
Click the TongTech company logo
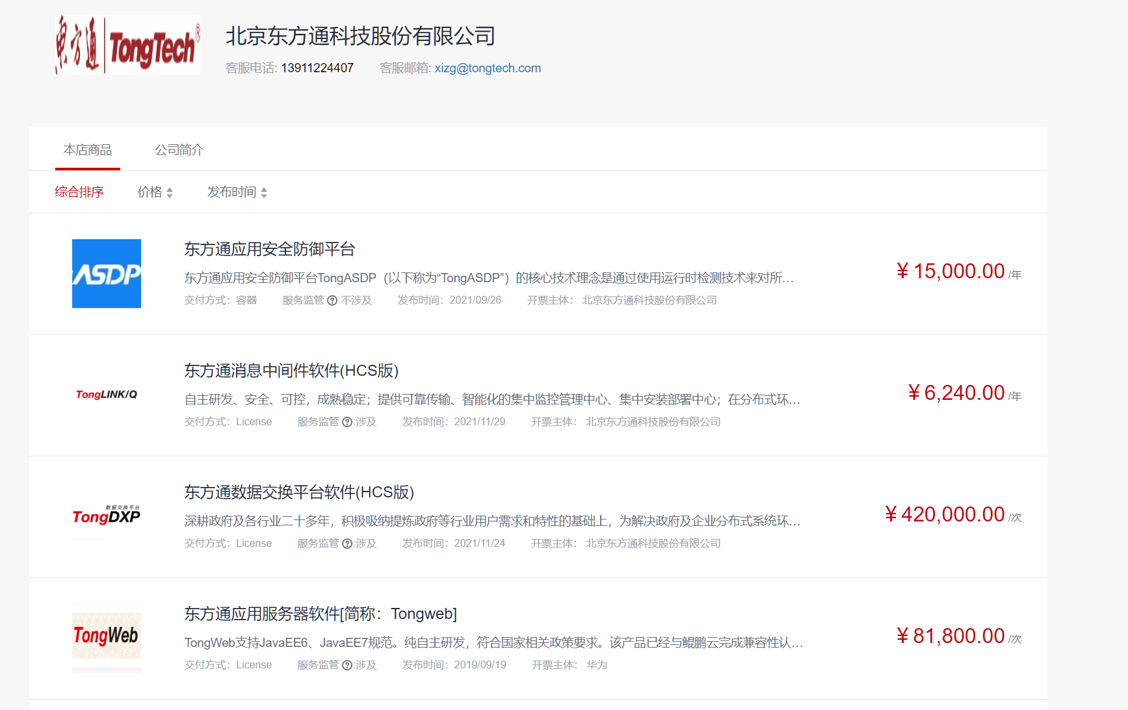[127, 45]
